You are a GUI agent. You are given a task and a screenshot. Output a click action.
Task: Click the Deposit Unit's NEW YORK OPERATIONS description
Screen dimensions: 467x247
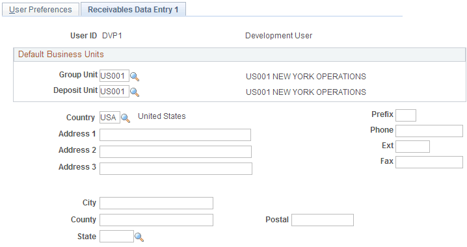[x=306, y=92]
